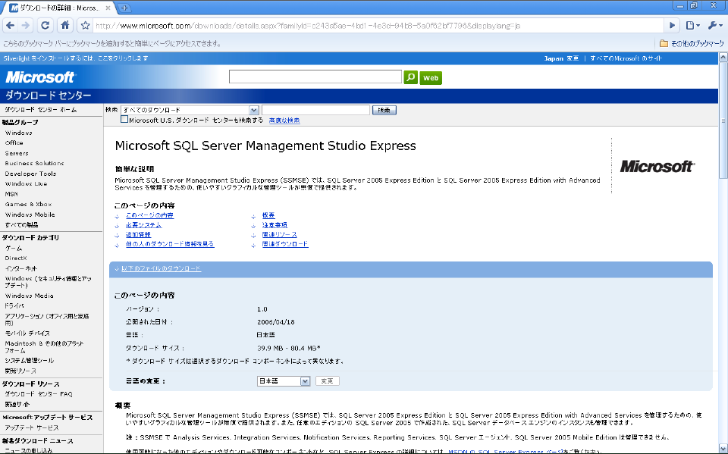The image size is (728, 454).
Task: Click the green Web search button
Action: coord(431,78)
